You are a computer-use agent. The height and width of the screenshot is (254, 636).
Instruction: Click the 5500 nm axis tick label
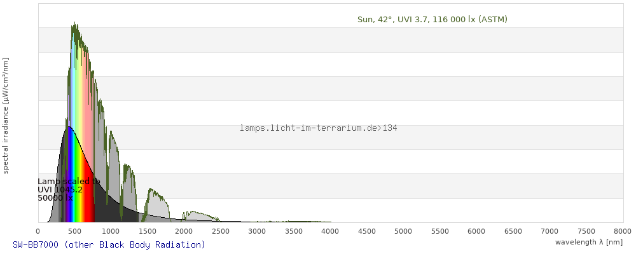(x=440, y=231)
